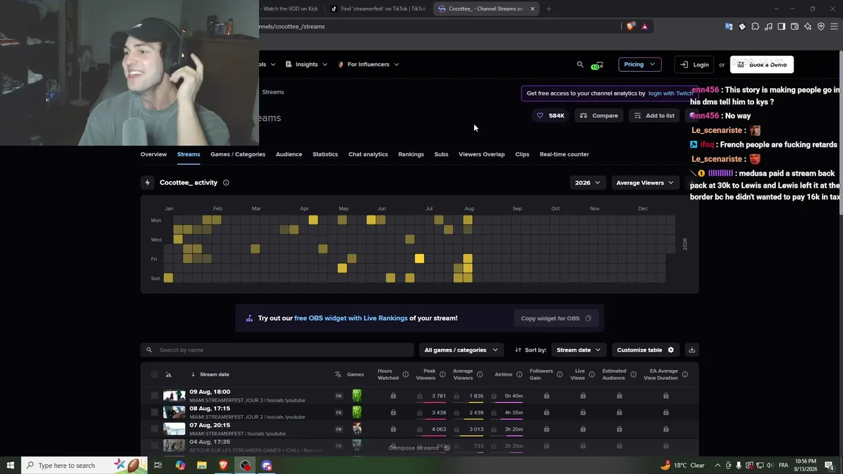
Task: Switch to the Viewers Overlap tab
Action: tap(481, 154)
